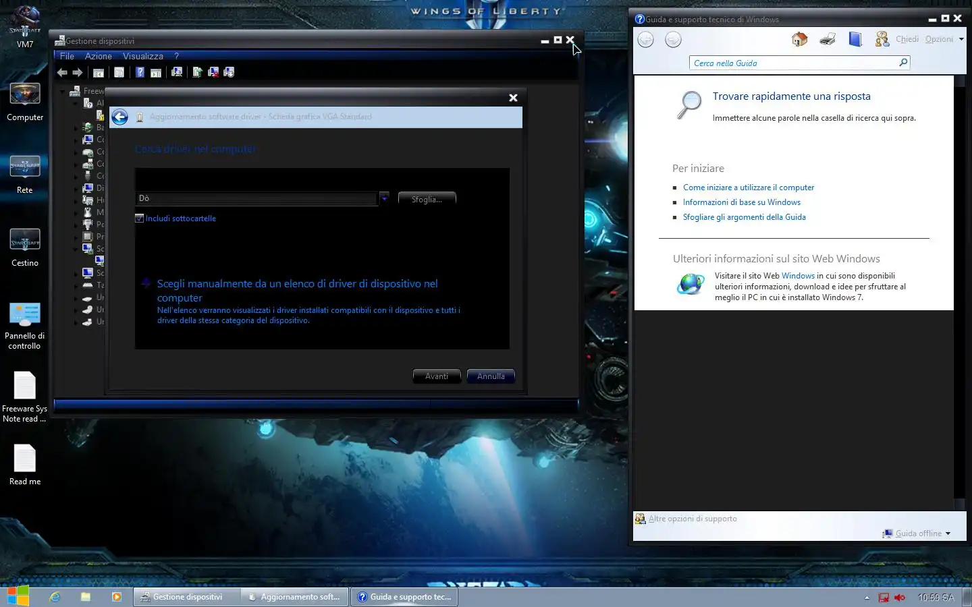Image resolution: width=972 pixels, height=607 pixels.
Task: Select Cestino desktop icon
Action: tap(25, 247)
